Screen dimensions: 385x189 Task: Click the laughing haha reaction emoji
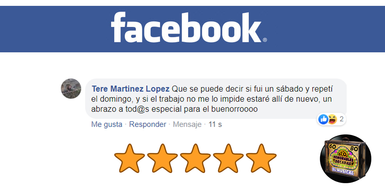coord(332,119)
